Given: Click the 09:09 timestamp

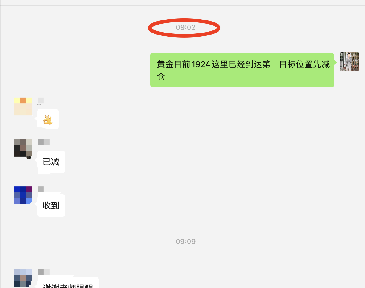Looking at the screenshot, I should coord(185,242).
